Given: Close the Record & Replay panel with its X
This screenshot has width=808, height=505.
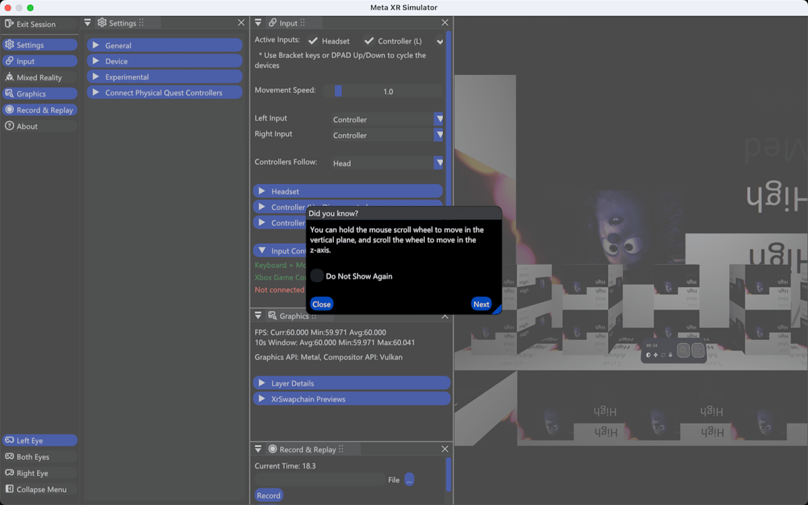Looking at the screenshot, I should (x=444, y=449).
